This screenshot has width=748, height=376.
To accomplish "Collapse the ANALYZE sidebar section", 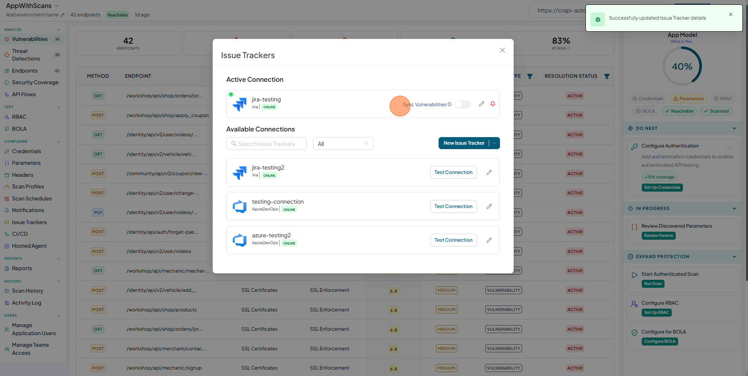I will coord(59,29).
